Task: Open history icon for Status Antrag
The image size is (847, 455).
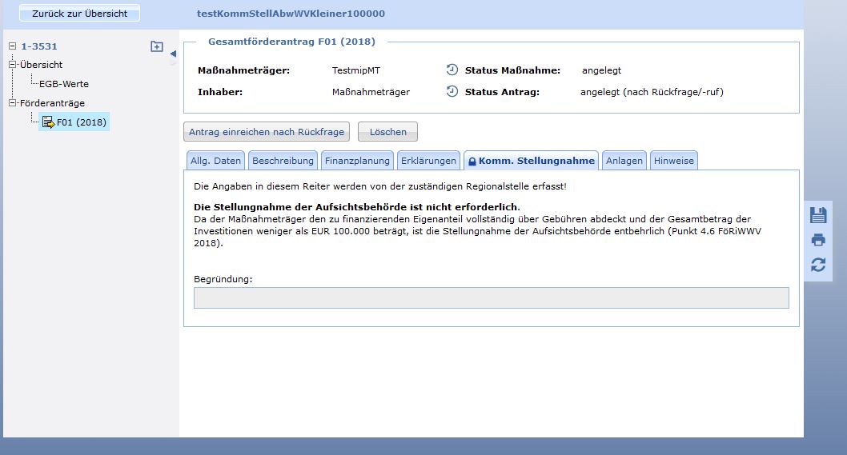Action: (x=452, y=91)
